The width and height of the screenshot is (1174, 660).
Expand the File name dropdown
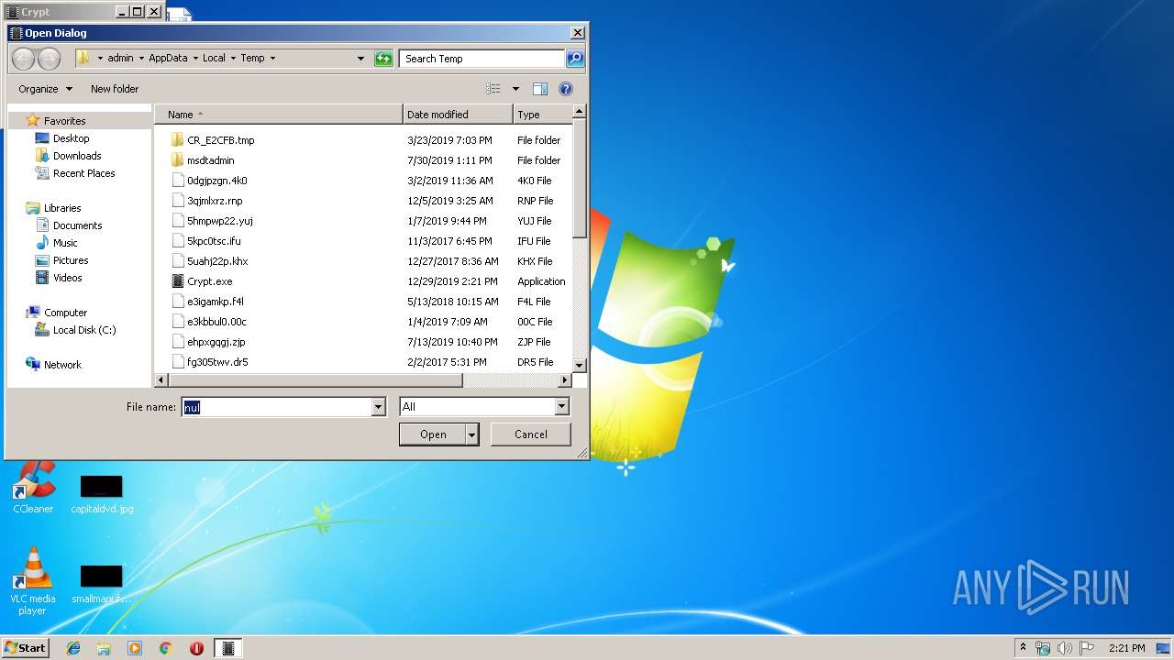point(378,407)
